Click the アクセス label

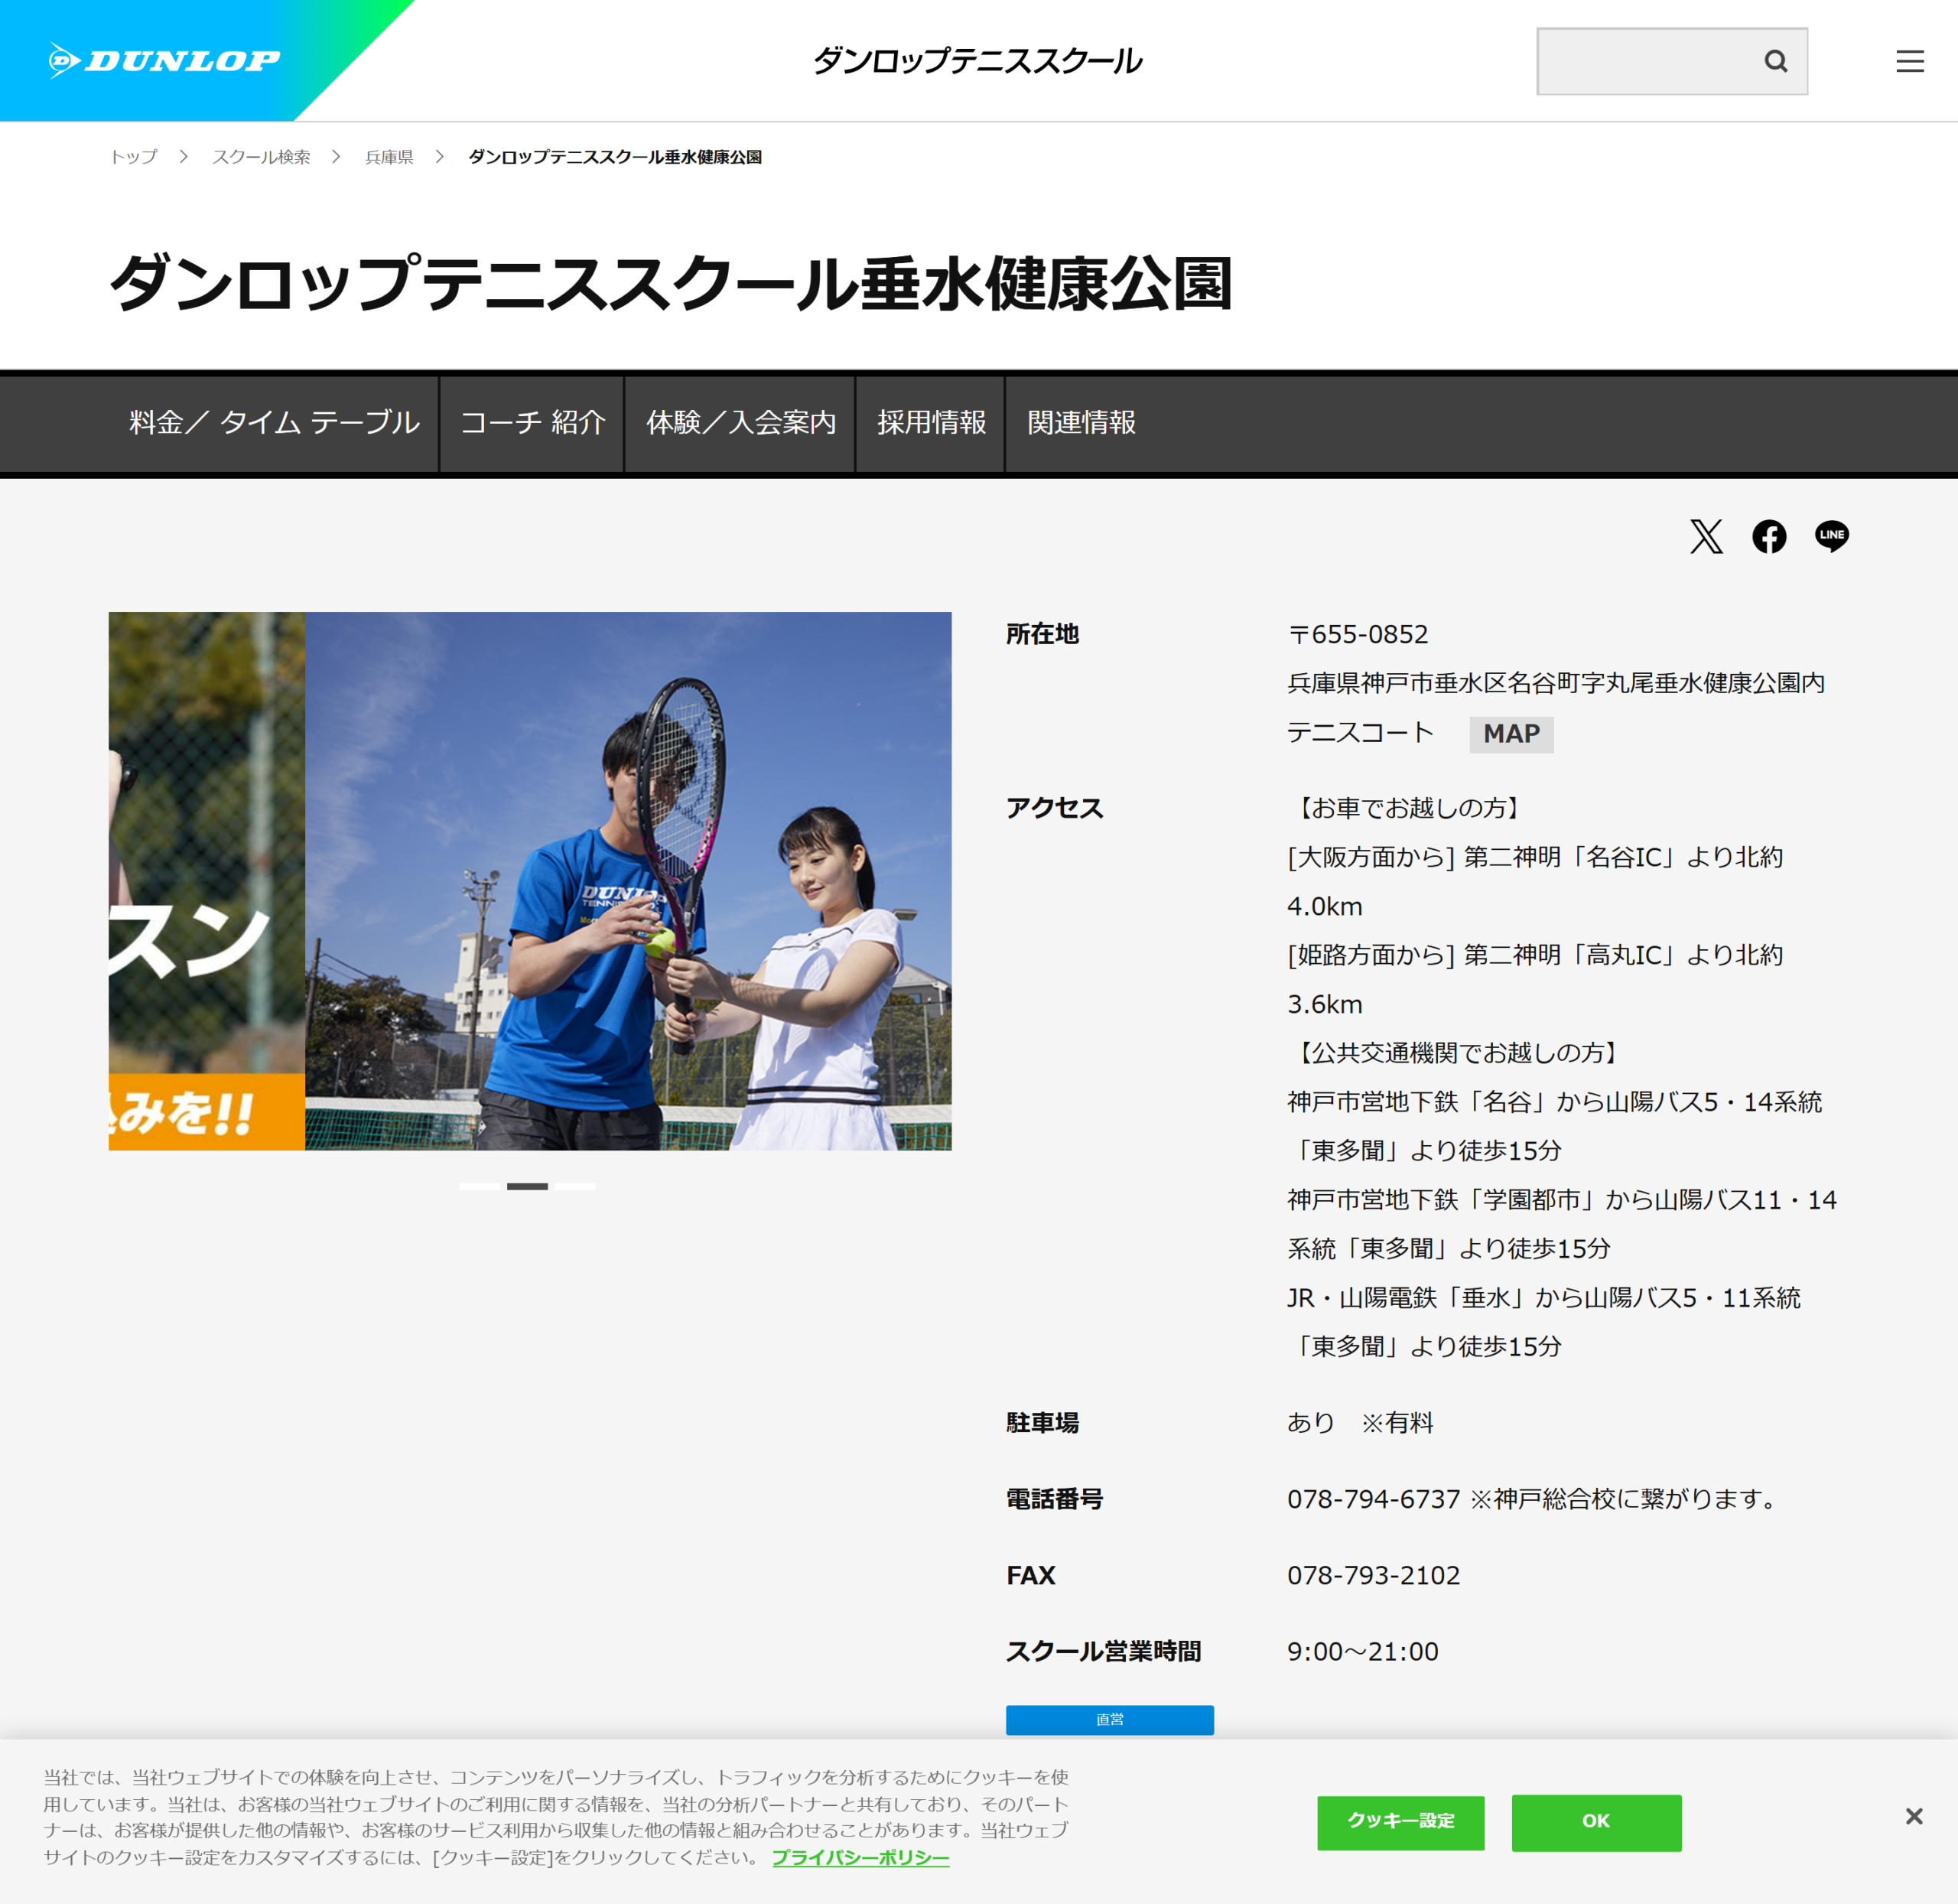click(x=1054, y=808)
